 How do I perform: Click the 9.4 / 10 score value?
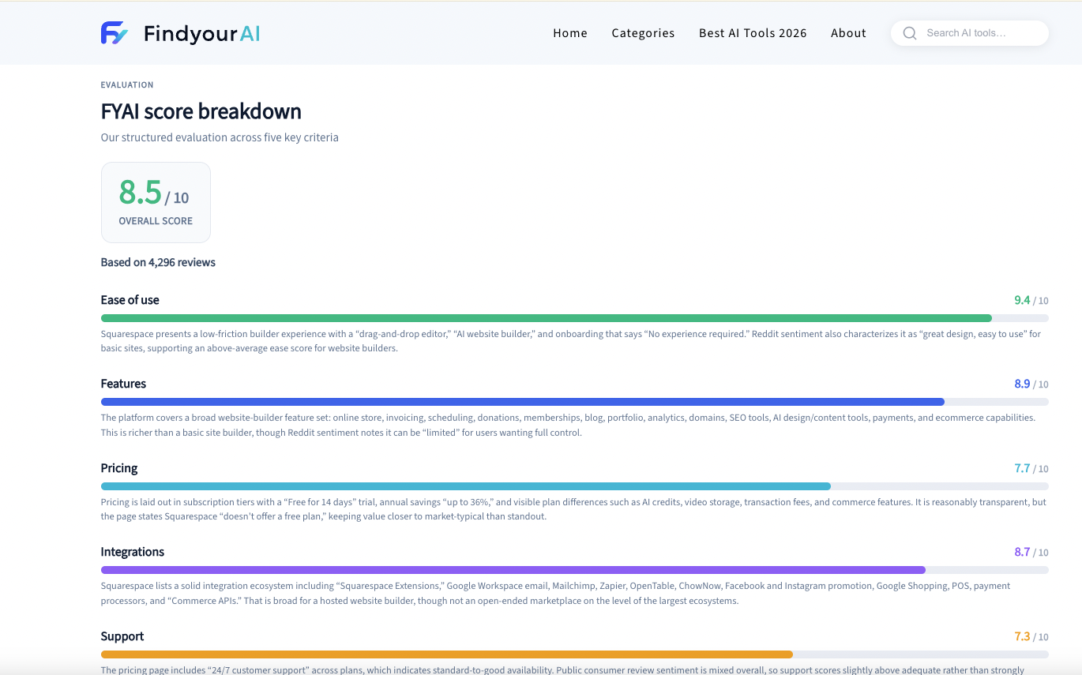click(1031, 300)
